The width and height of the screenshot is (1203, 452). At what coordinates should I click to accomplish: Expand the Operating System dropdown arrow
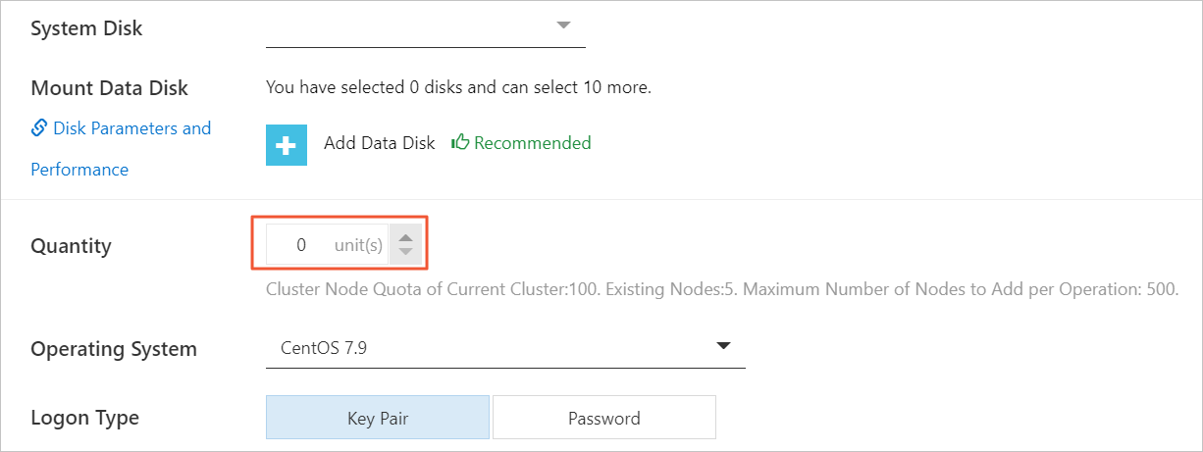[x=724, y=346]
